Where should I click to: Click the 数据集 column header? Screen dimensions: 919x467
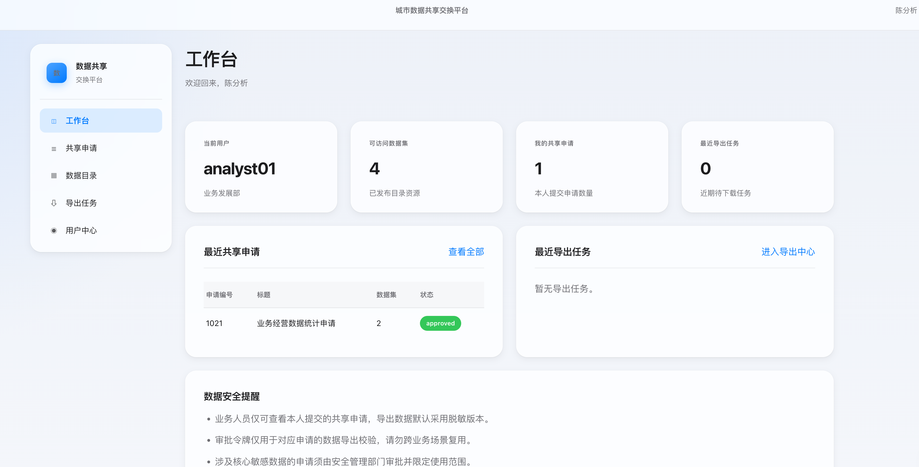point(386,295)
